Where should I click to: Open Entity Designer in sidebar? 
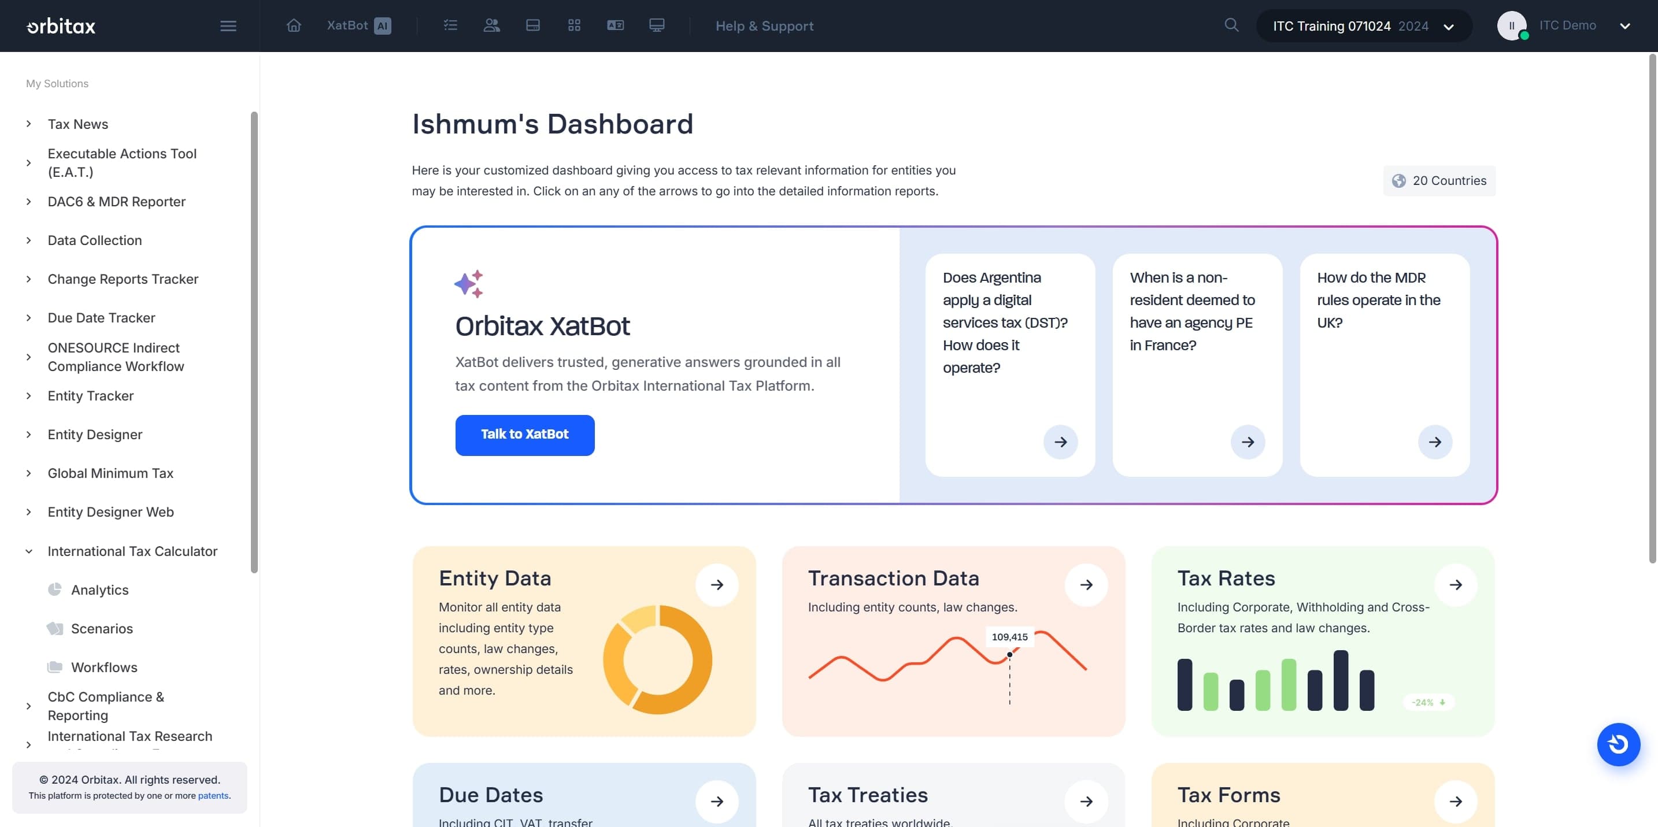coord(95,434)
